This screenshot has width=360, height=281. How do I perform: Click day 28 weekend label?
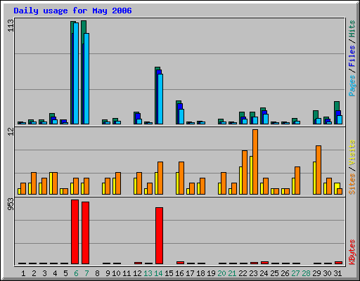coord(306,273)
